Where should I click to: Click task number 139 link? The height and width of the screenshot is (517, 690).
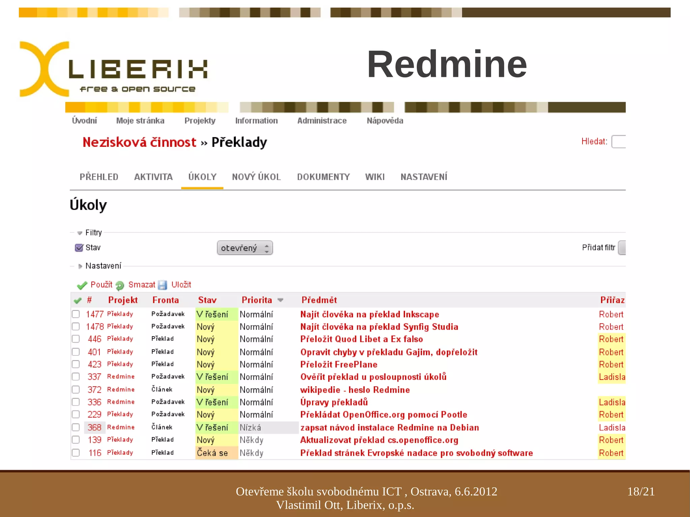[x=95, y=440]
